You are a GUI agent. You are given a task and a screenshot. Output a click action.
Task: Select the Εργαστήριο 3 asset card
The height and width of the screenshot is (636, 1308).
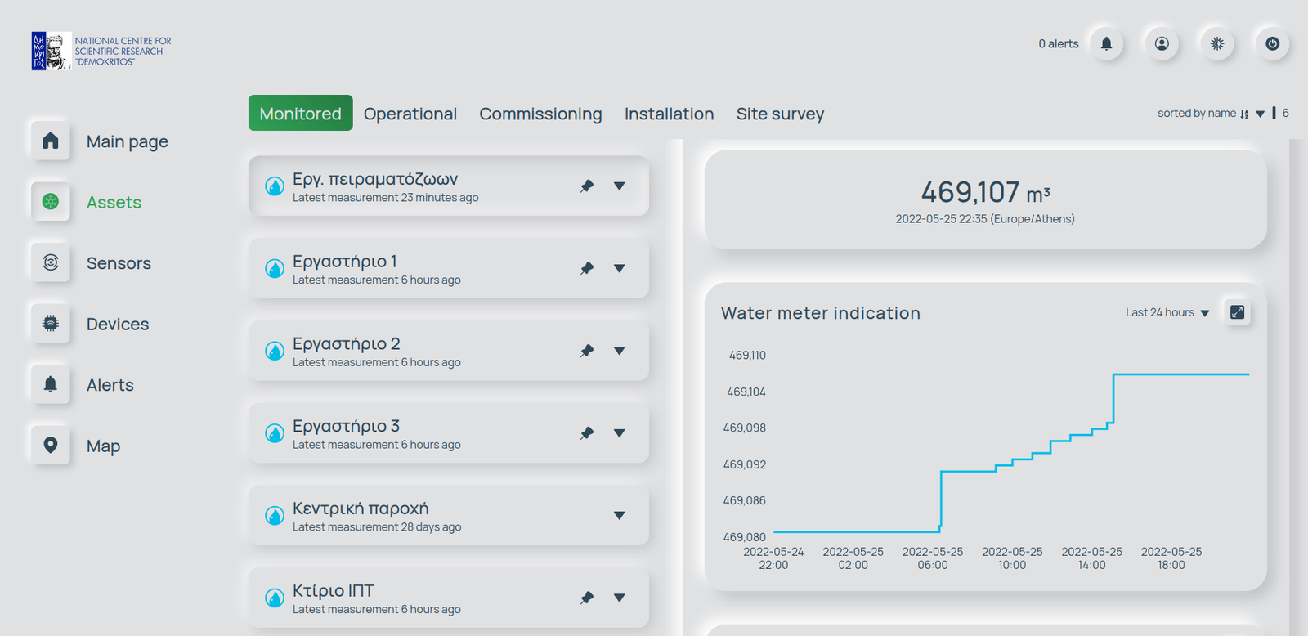pyautogui.click(x=409, y=433)
